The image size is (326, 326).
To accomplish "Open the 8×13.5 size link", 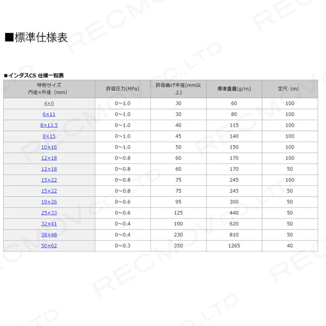I will click(49, 125).
